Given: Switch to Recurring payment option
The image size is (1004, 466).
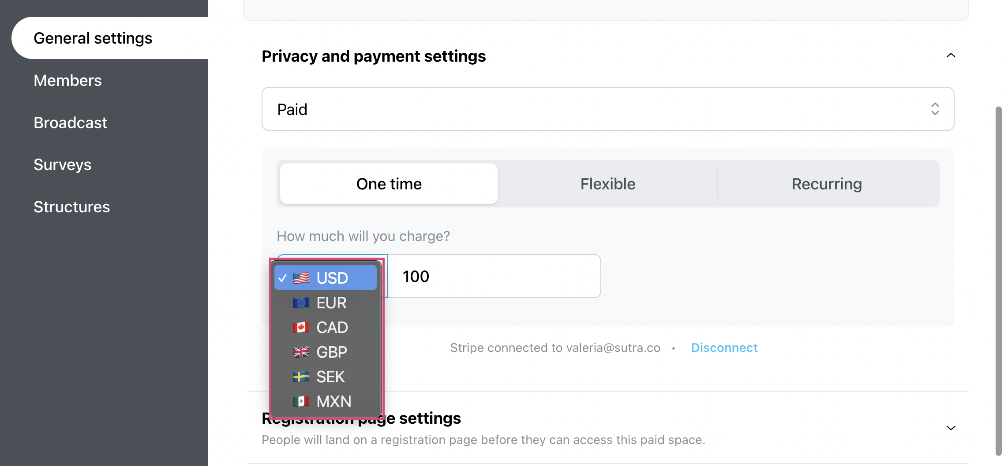Looking at the screenshot, I should click(827, 184).
